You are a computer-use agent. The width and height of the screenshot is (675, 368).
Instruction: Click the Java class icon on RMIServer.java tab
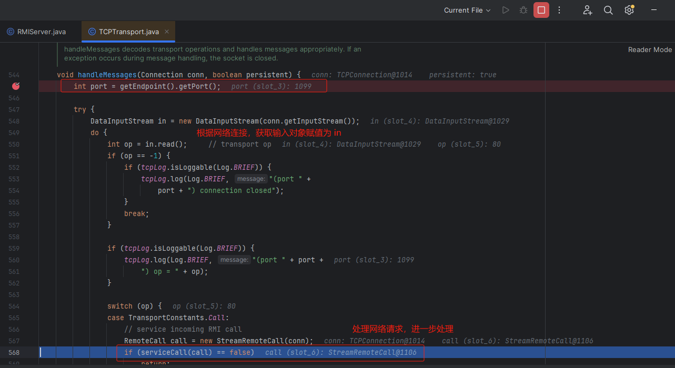[x=11, y=32]
